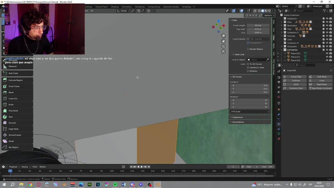Open the Render properties tab
The width and height of the screenshot is (334, 188).
[x=279, y=77]
